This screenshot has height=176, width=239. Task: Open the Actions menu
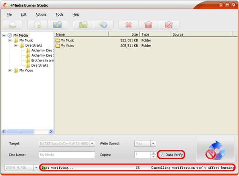tap(41, 14)
